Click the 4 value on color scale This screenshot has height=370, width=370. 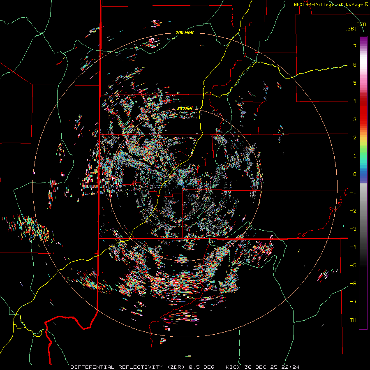tap(355, 101)
